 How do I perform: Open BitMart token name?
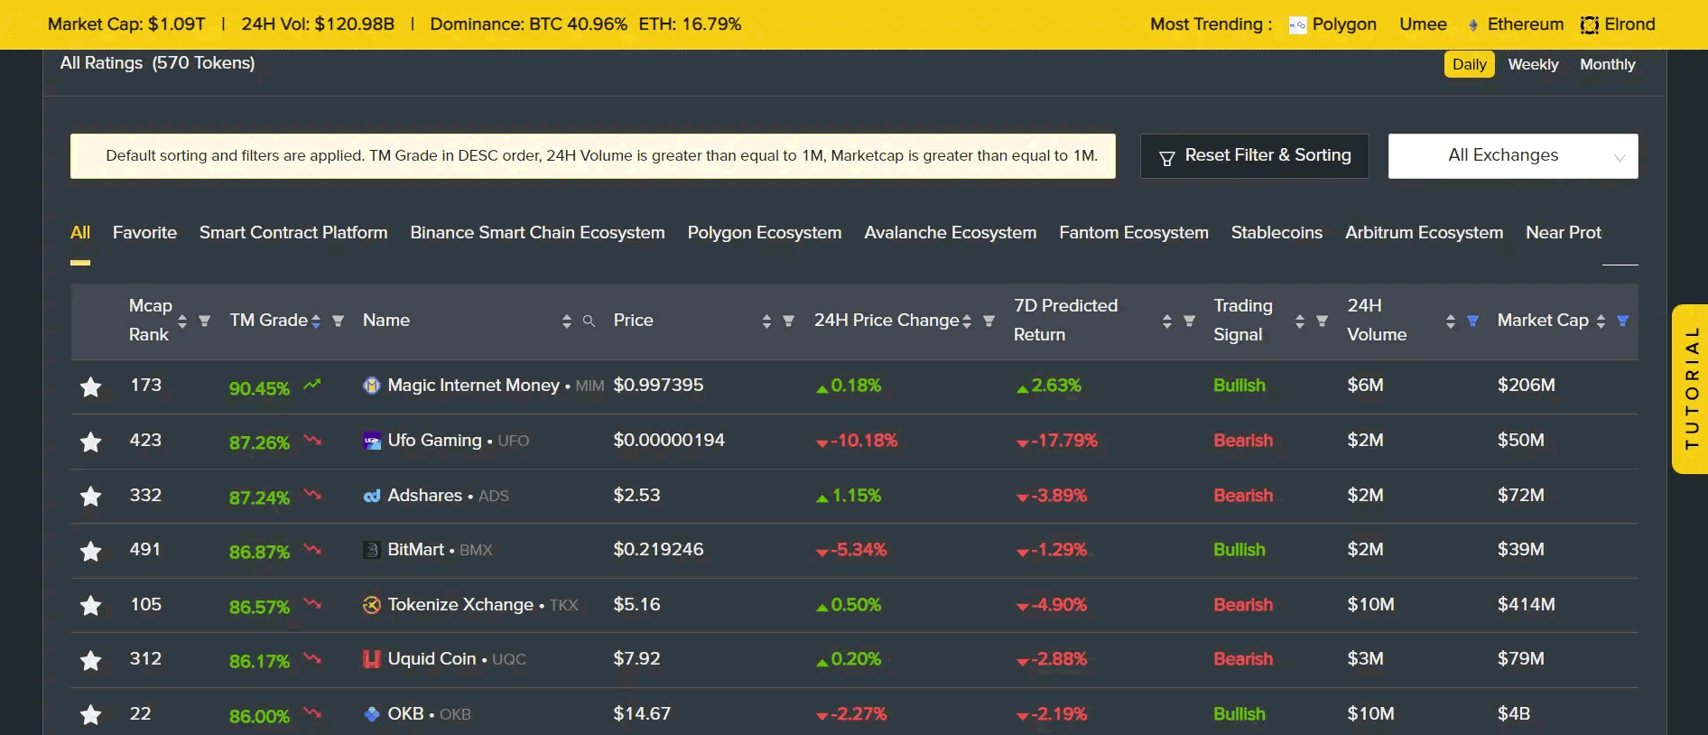point(416,550)
